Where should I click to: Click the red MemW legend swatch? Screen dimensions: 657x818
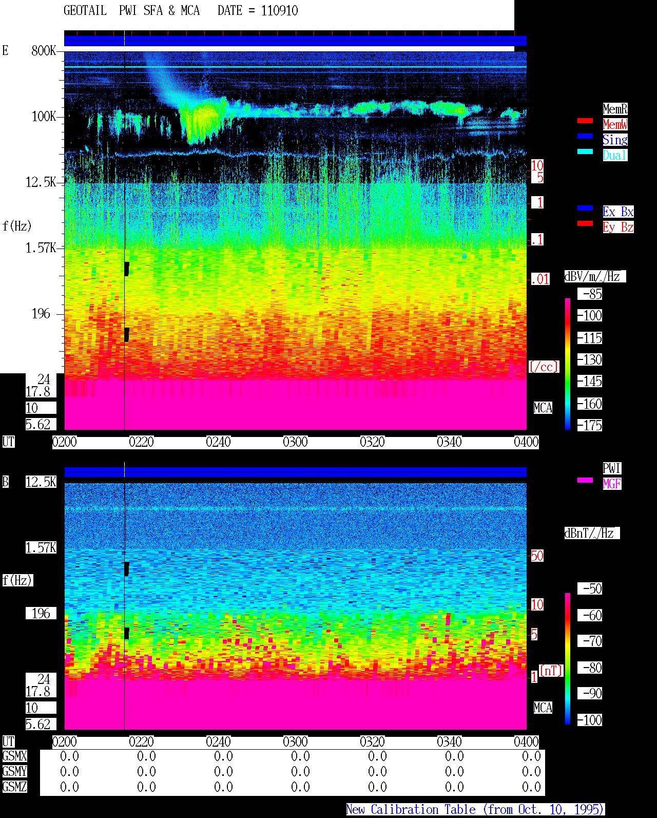click(585, 121)
